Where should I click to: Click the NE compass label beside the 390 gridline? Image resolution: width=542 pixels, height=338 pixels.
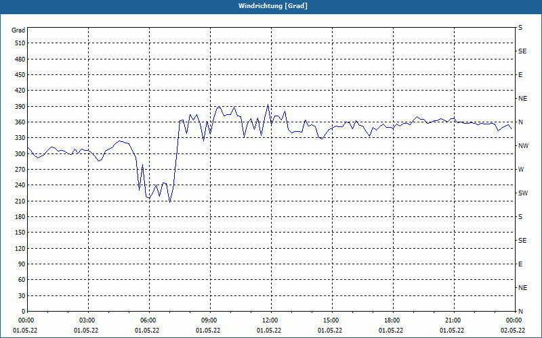522,99
